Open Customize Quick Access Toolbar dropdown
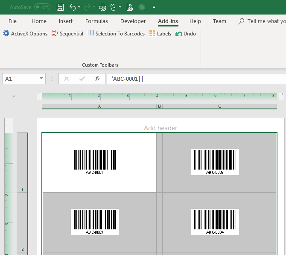 pos(154,7)
